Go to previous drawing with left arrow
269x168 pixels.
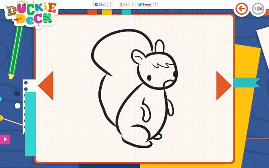tap(46, 86)
